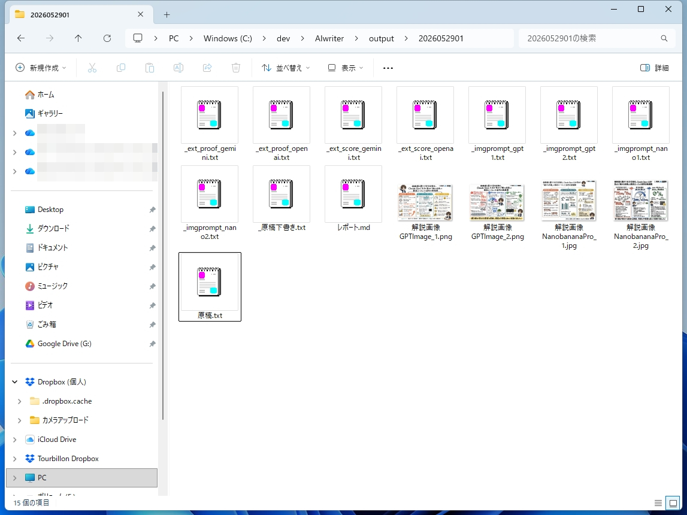
Task: Select the _imgprompt_nano2.txt file
Action: tap(210, 203)
